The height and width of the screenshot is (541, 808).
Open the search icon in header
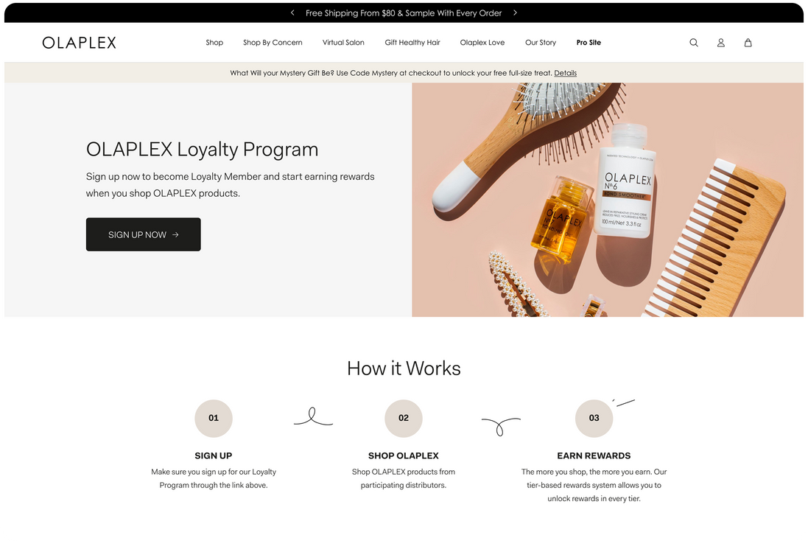694,43
